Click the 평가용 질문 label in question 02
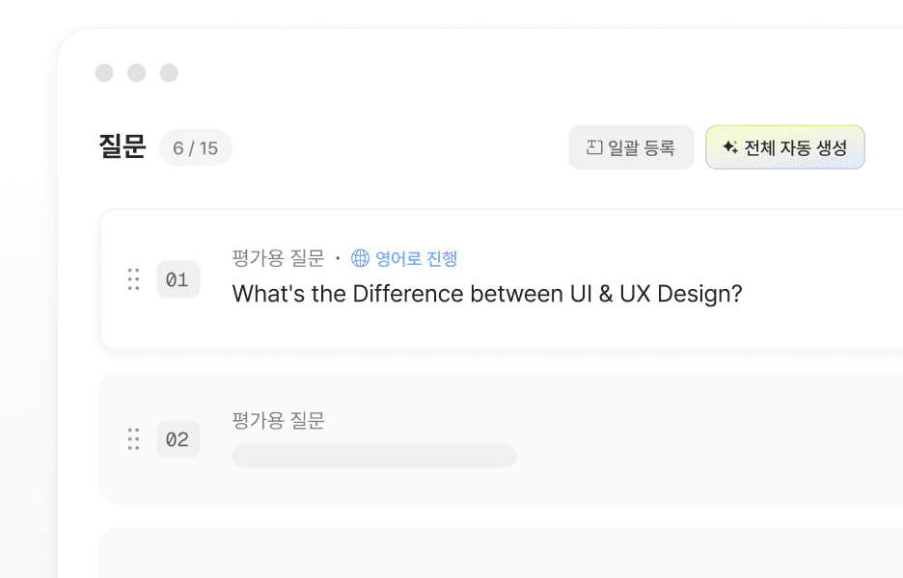903x578 pixels. [278, 420]
